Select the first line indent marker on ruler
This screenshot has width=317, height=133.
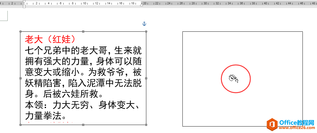tap(24, 2)
